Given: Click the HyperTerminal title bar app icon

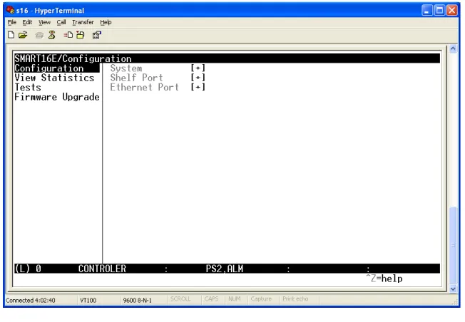Looking at the screenshot, I should tap(11, 11).
